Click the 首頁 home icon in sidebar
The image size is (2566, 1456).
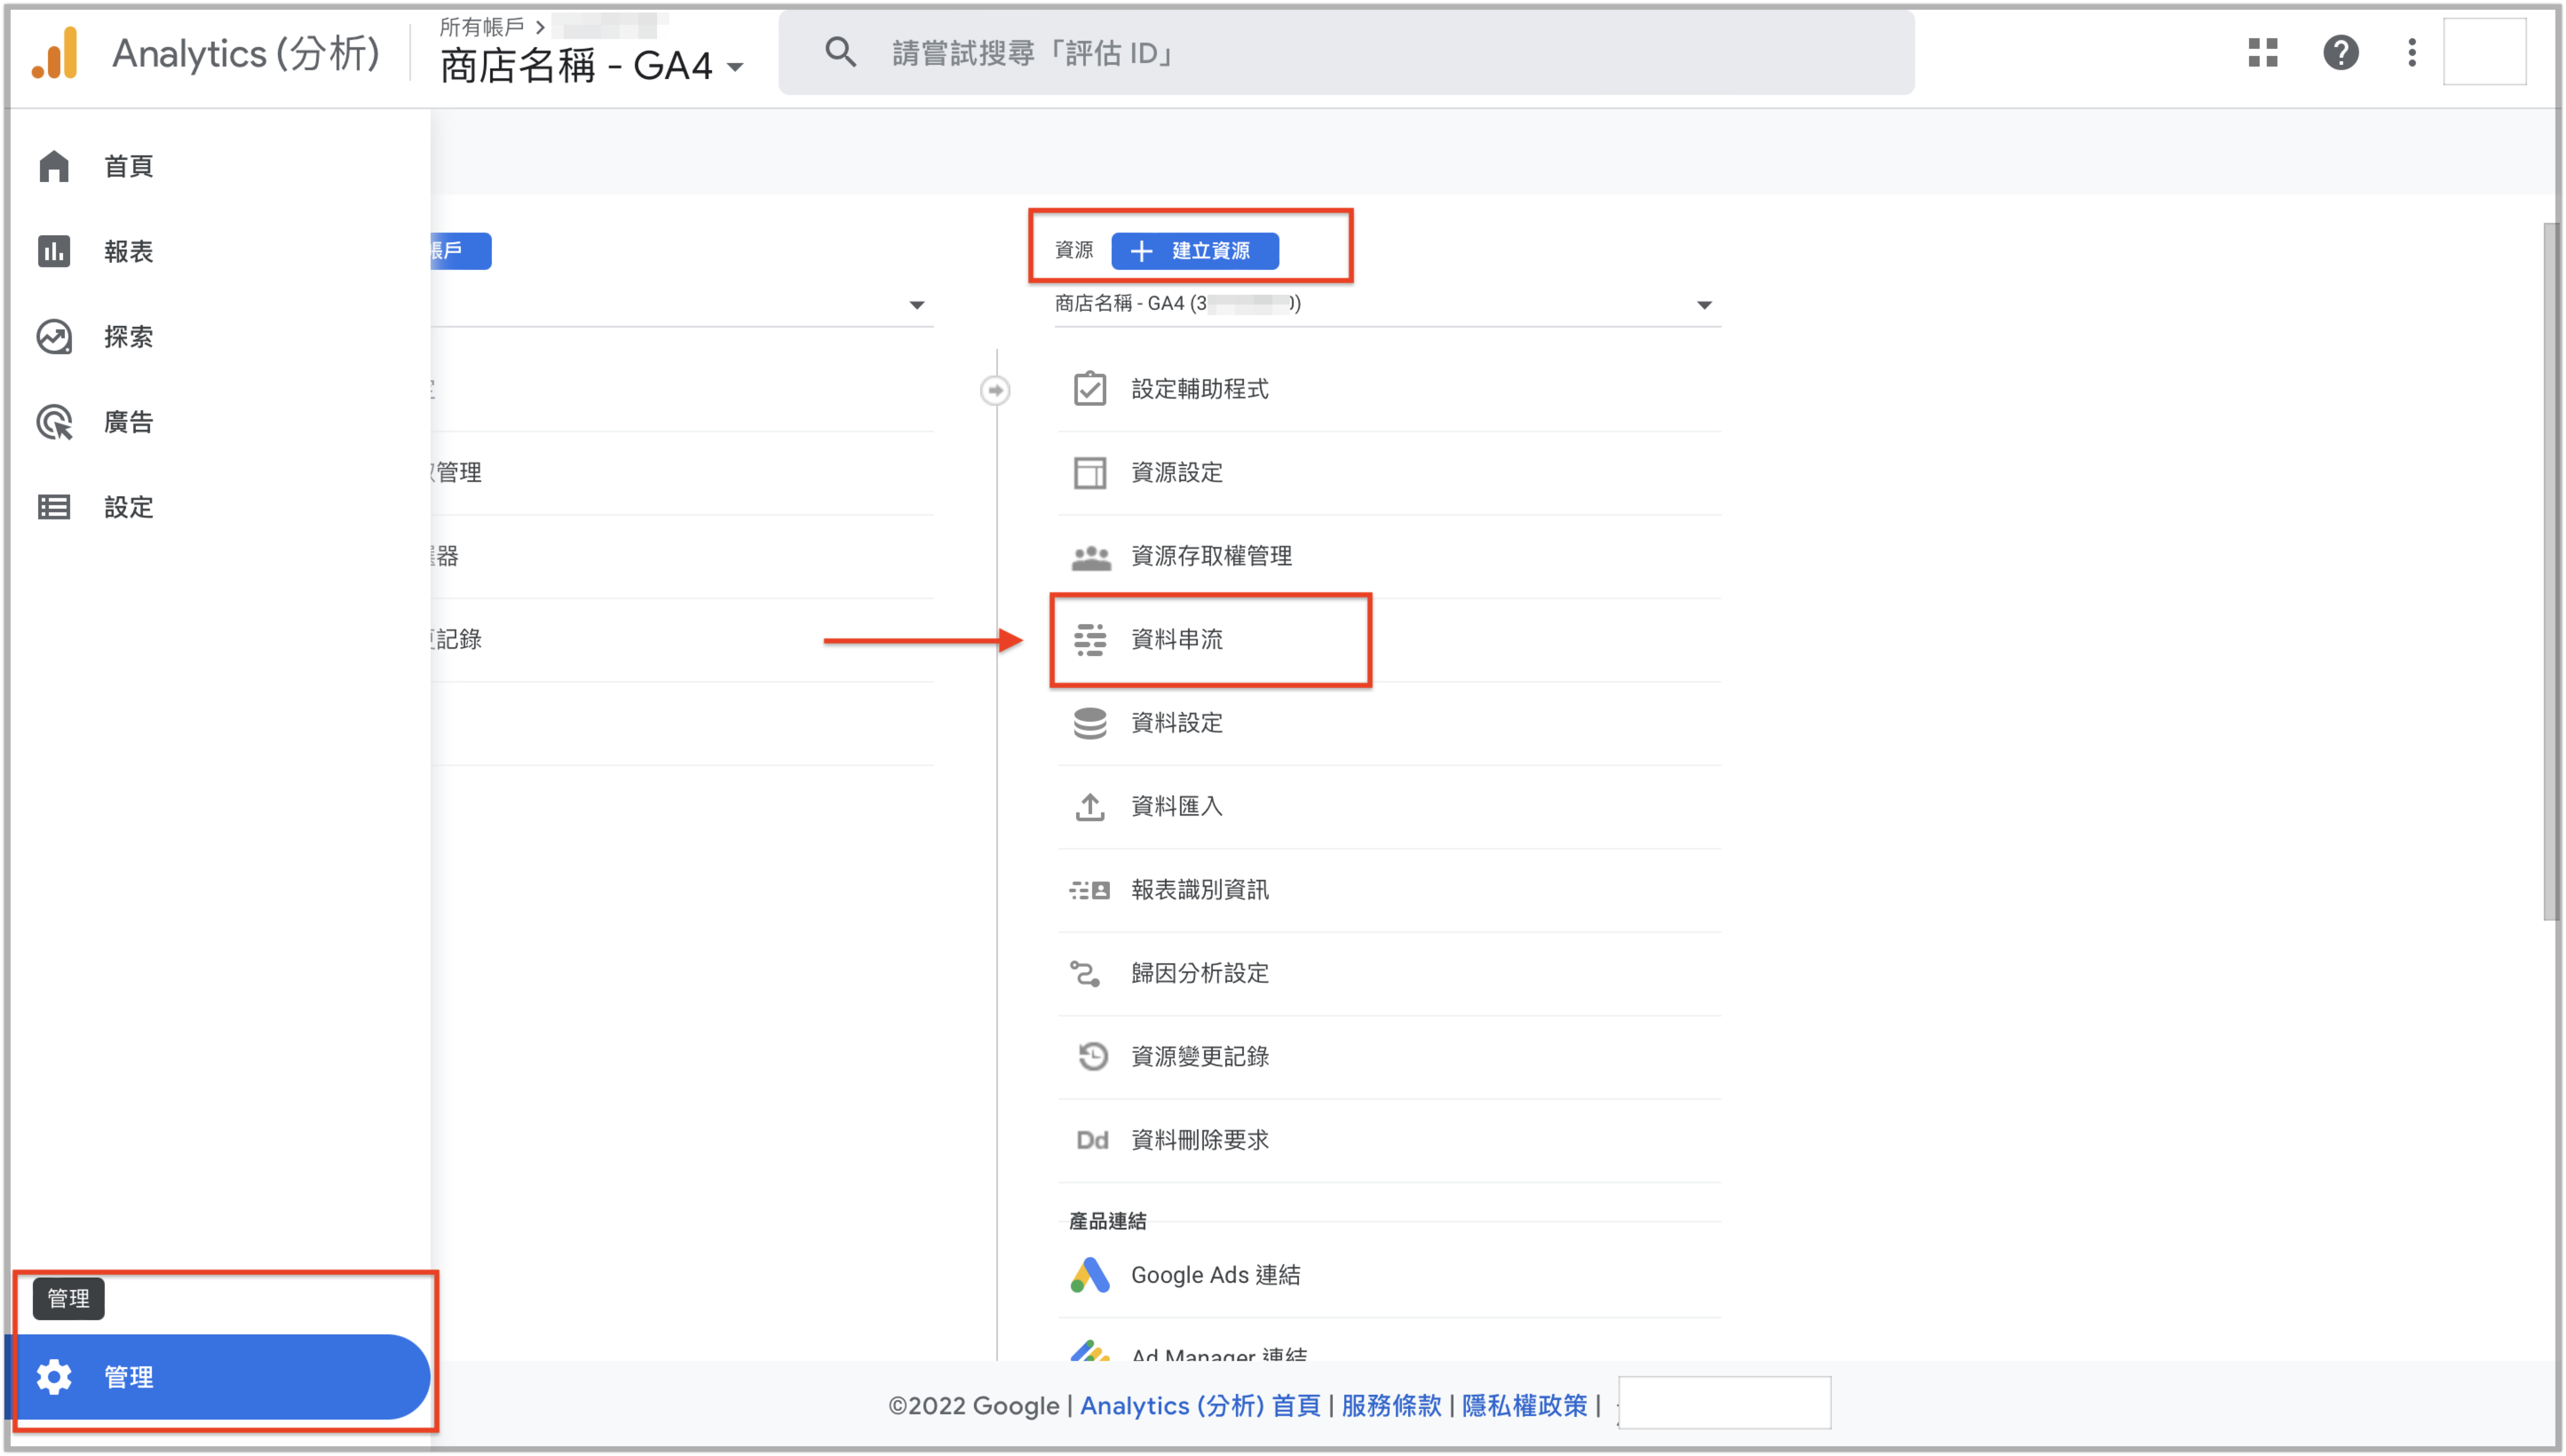coord(54,166)
